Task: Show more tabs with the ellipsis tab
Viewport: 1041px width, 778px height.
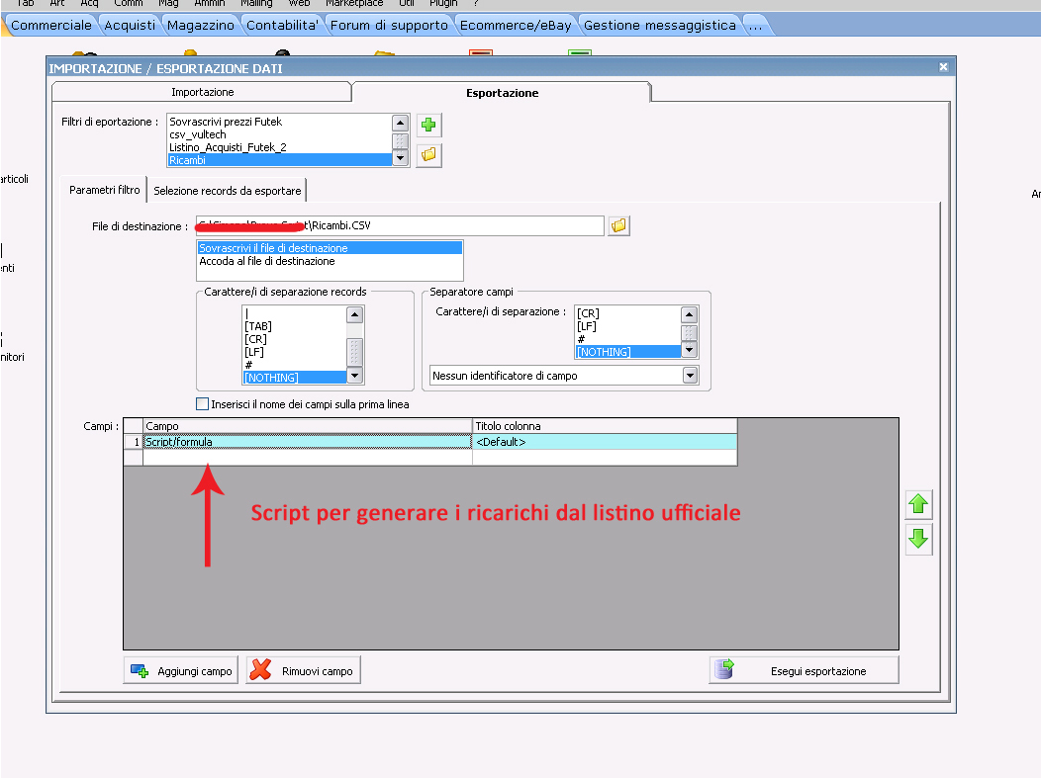Action: pos(756,25)
